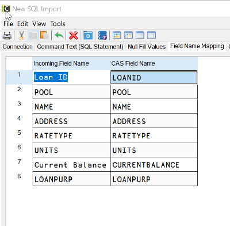The image size is (230, 226).
Task: Select the CURRENTBALANCE CAS field cell
Action: [x=154, y=164]
